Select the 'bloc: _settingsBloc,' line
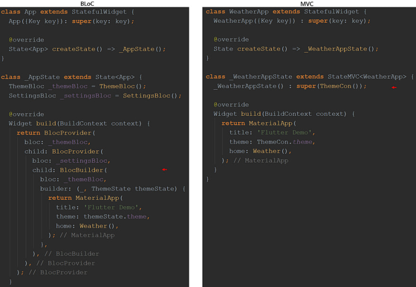The height and width of the screenshot is (287, 416). coord(71,161)
